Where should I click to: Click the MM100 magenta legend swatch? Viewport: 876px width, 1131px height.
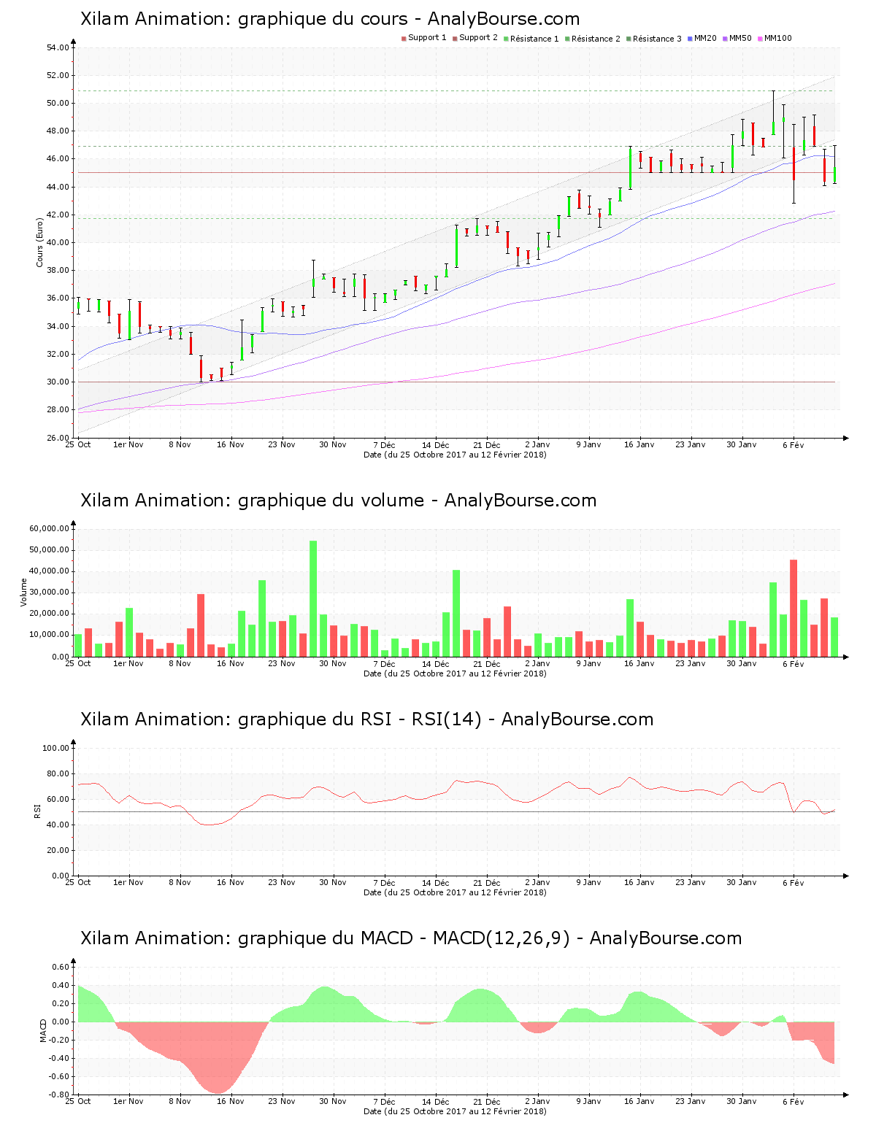[760, 39]
